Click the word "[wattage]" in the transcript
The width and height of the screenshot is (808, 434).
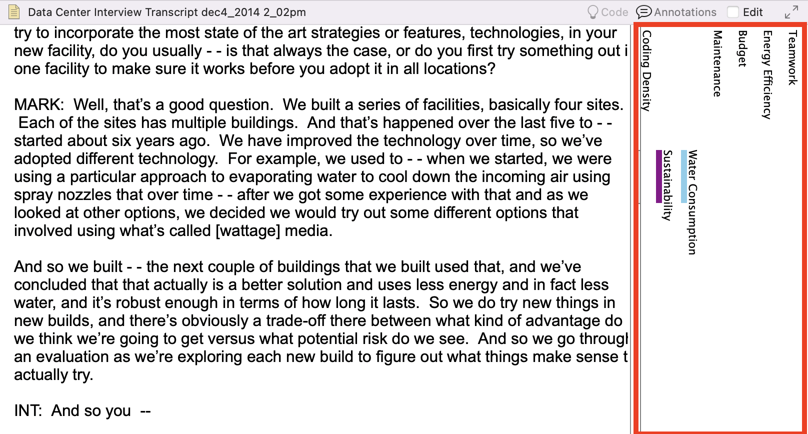(x=247, y=230)
